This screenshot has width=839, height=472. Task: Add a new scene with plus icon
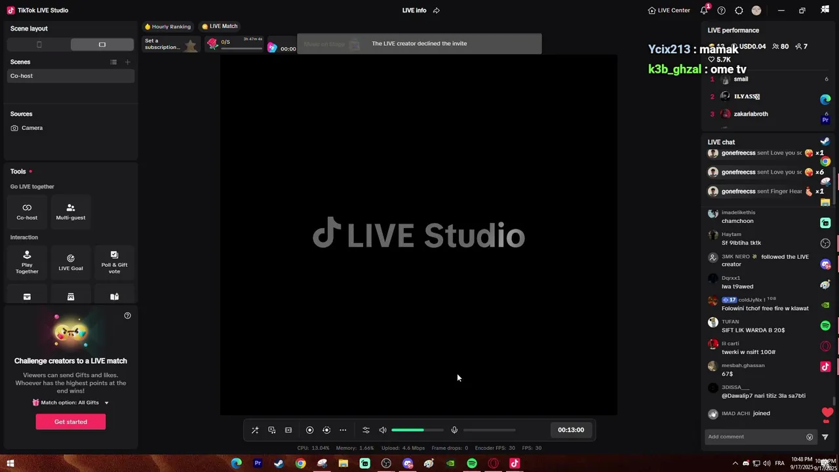[128, 62]
